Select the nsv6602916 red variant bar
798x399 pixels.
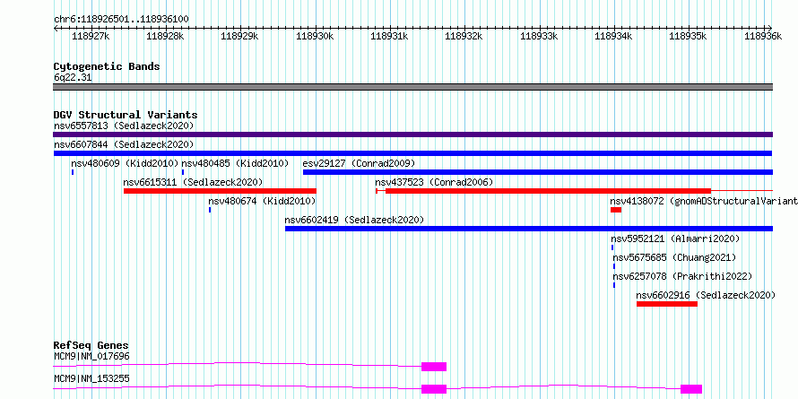click(667, 304)
